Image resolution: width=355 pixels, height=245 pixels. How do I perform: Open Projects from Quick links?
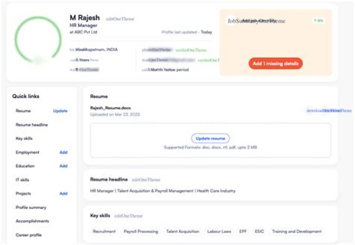click(x=23, y=194)
